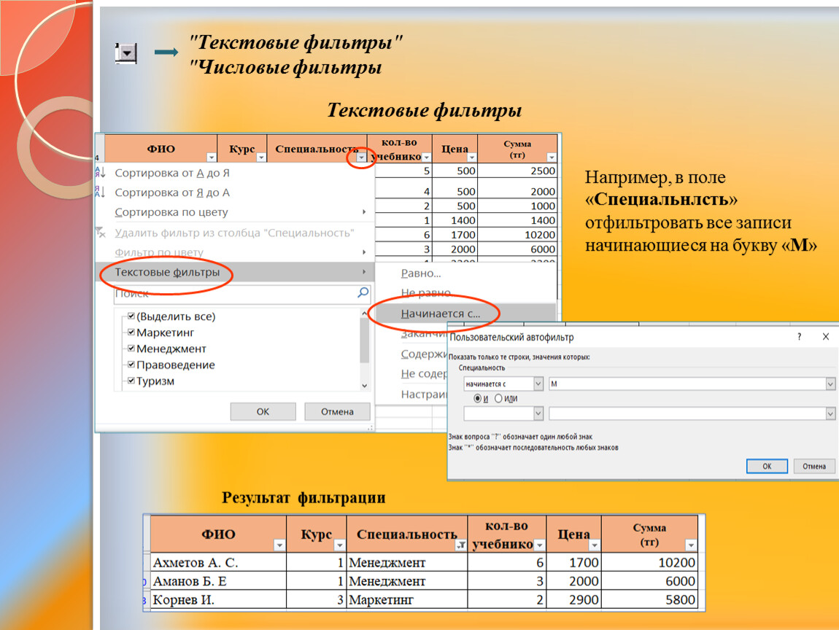Click the clear filter funnel icon
Viewport: 839px width, 630px height.
[100, 233]
